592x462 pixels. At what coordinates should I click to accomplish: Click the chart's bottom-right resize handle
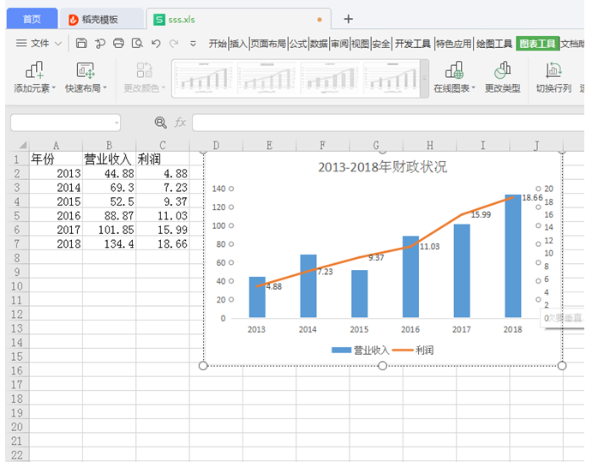tap(562, 366)
